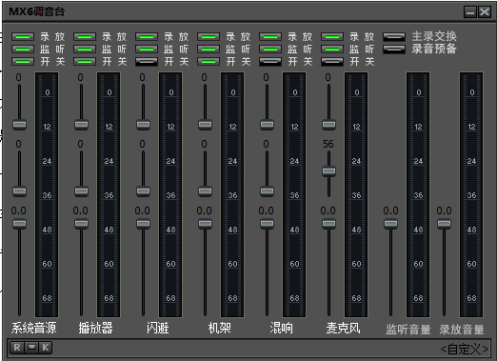This screenshot has width=497, height=361.
Task: Click 播放器 main volume fader handle
Action: (x=81, y=224)
